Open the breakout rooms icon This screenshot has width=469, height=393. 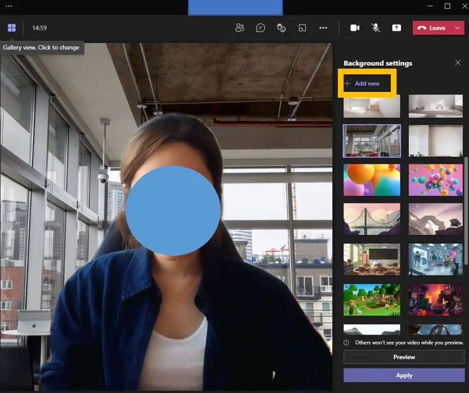tap(302, 28)
